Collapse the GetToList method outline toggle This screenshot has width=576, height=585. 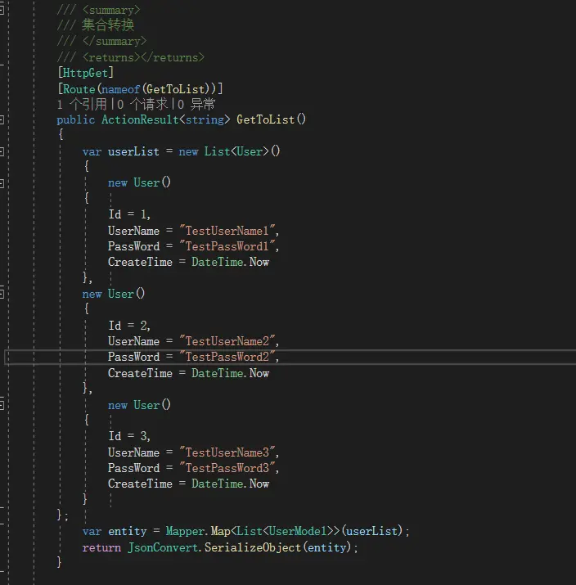2,119
